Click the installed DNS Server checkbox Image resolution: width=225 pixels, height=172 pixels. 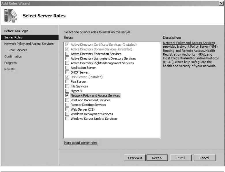[x=67, y=77]
